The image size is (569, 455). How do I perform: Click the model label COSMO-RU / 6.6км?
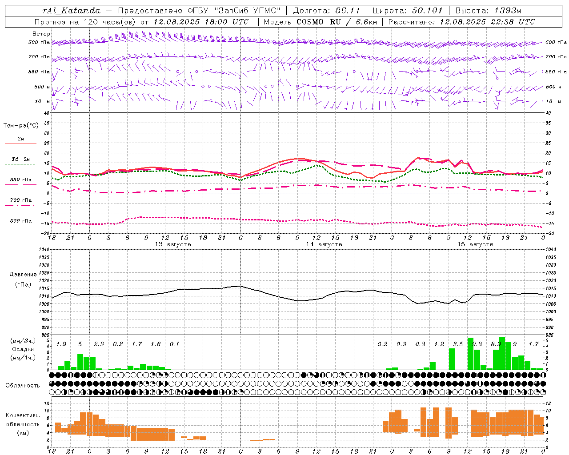click(x=337, y=22)
